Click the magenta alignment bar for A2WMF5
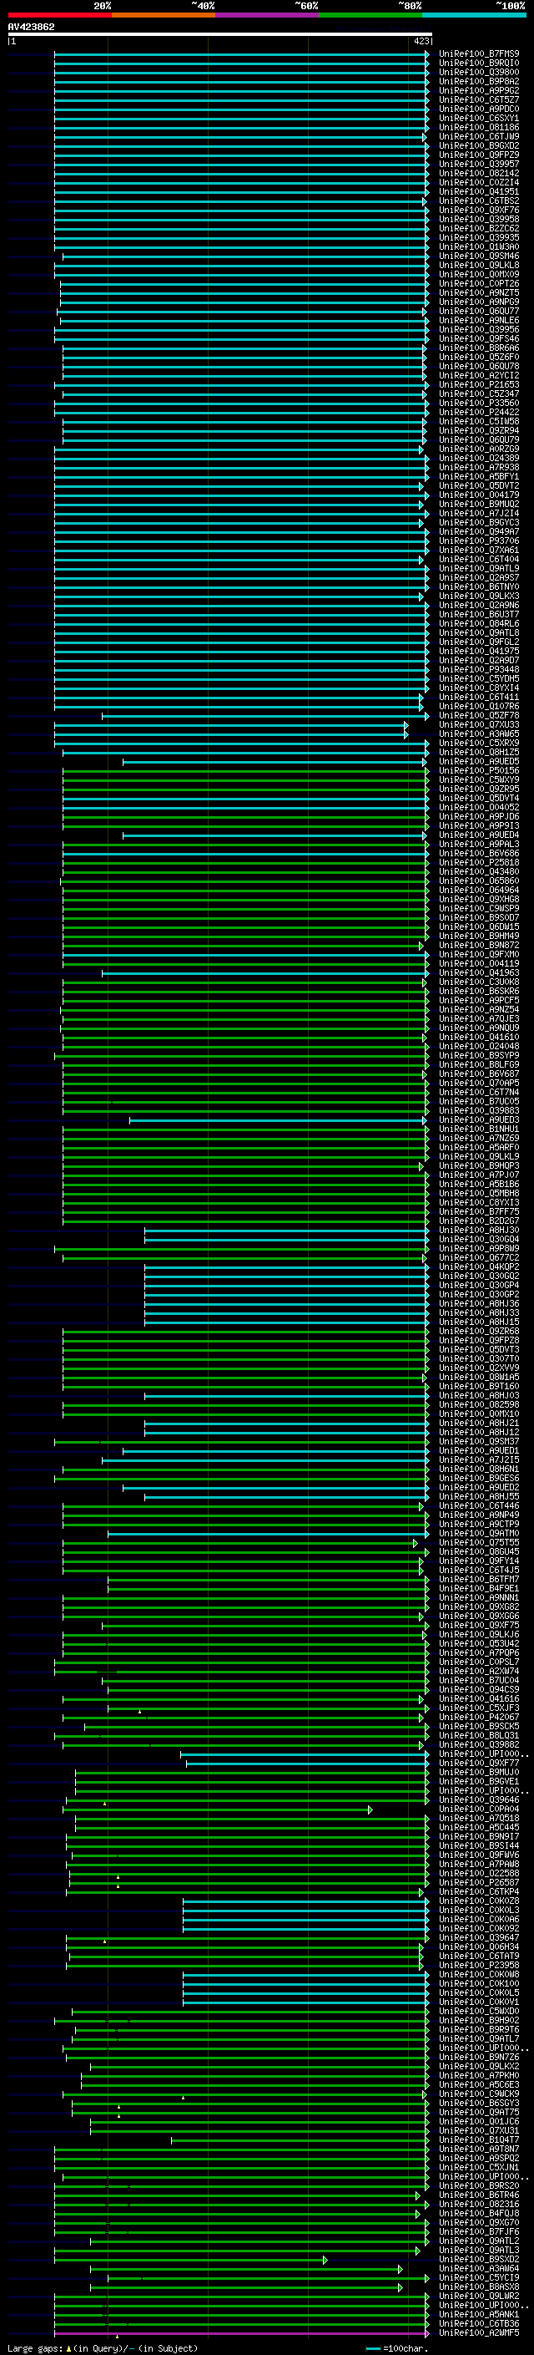The width and height of the screenshot is (534, 2355). 241,2332
